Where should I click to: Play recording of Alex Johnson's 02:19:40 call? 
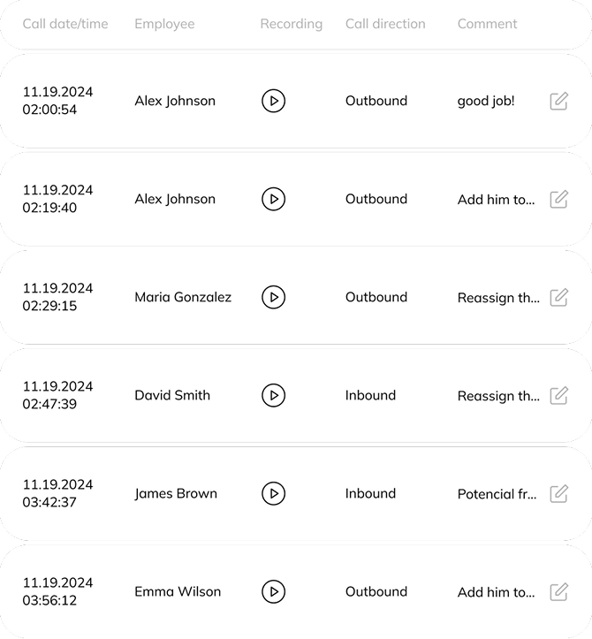click(273, 199)
